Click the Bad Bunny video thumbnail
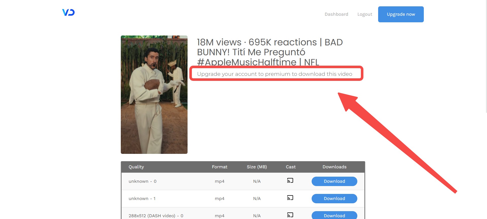This screenshot has width=487, height=219. [x=154, y=95]
